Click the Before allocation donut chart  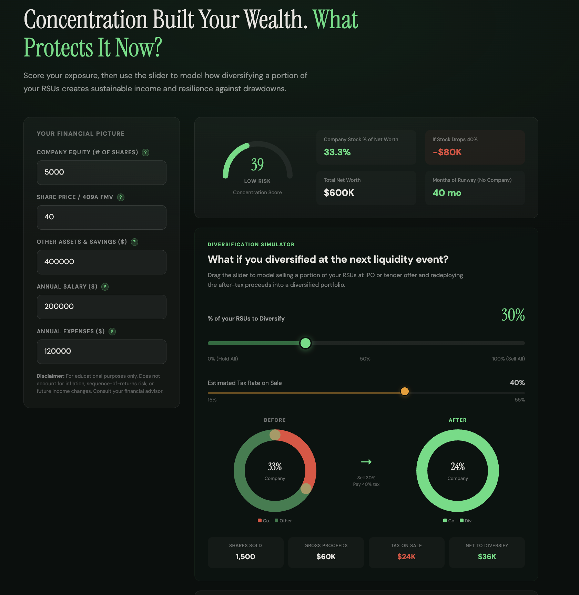point(275,470)
